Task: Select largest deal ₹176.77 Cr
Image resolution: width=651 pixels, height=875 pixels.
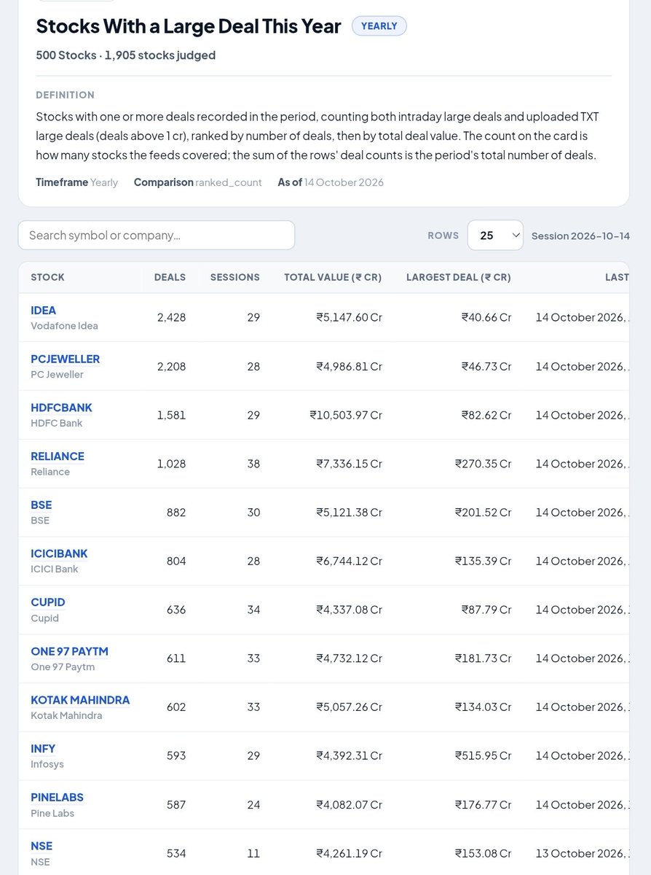Action: click(484, 805)
